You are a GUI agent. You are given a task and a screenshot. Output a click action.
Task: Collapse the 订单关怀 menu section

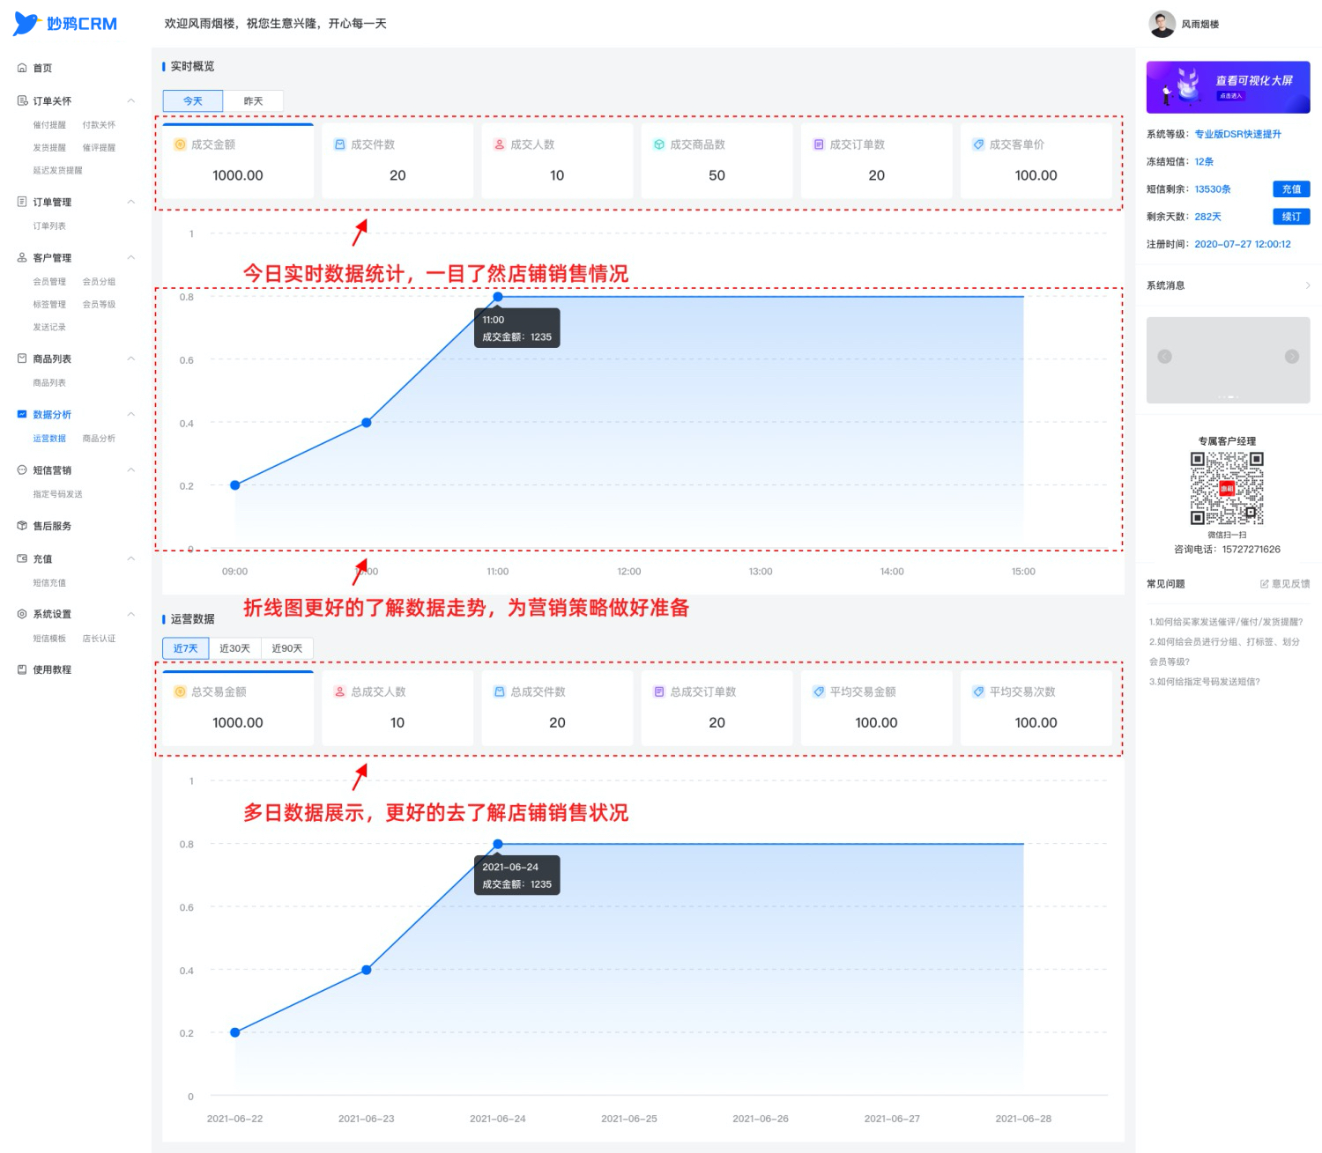[131, 100]
